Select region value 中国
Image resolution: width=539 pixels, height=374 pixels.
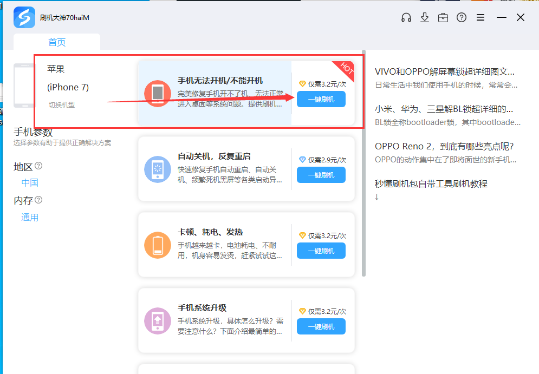30,182
